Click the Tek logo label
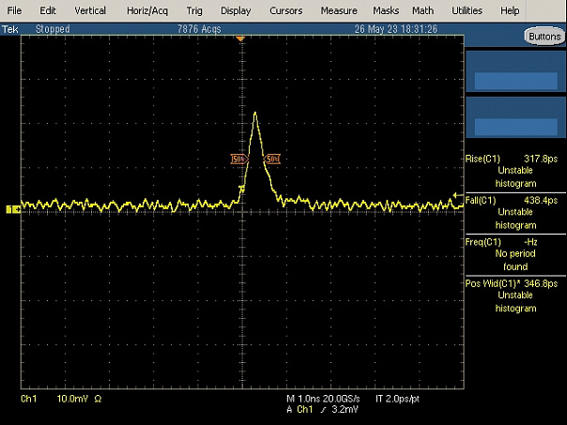This screenshot has height=425, width=567. (9, 29)
